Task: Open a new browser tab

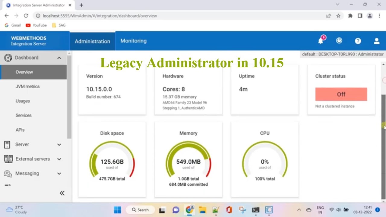Action: (x=81, y=5)
